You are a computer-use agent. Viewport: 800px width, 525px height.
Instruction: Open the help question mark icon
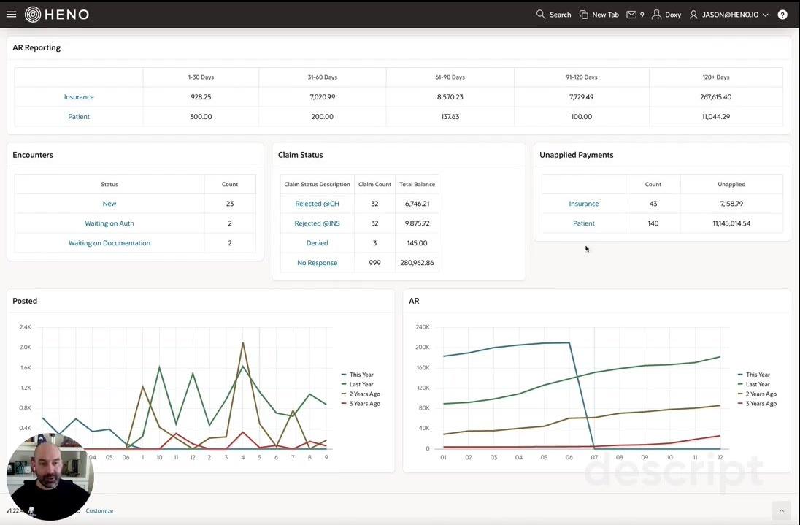(x=782, y=15)
